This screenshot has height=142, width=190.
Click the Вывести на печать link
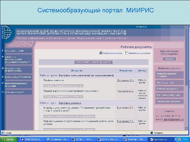point(113,53)
